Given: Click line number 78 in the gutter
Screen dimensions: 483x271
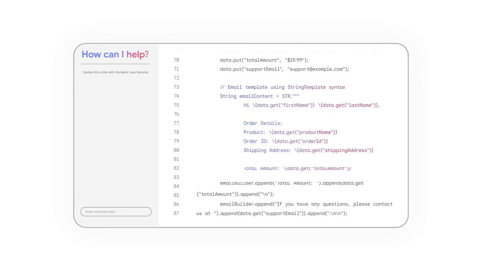Looking at the screenshot, I should [x=176, y=132].
